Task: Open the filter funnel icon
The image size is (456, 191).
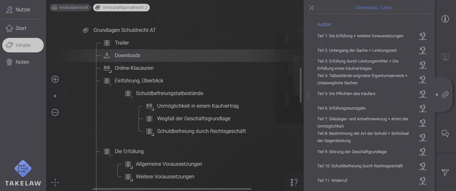Action: point(445,173)
